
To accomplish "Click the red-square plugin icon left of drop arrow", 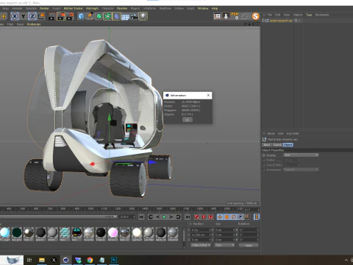I will click(217, 16).
